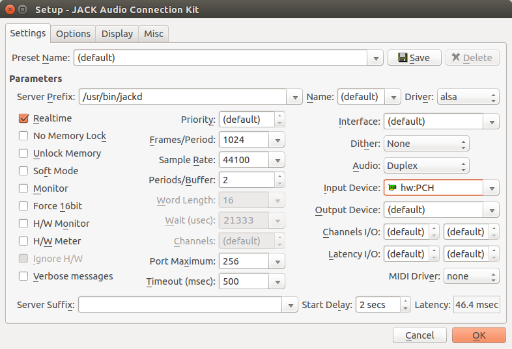Click the Save preset button

[x=414, y=58]
